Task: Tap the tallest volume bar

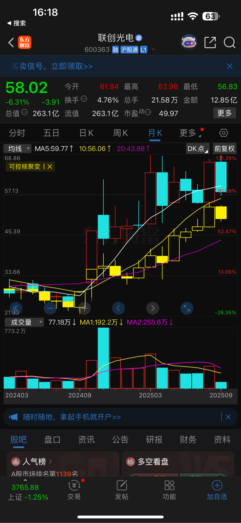Action: (x=104, y=358)
